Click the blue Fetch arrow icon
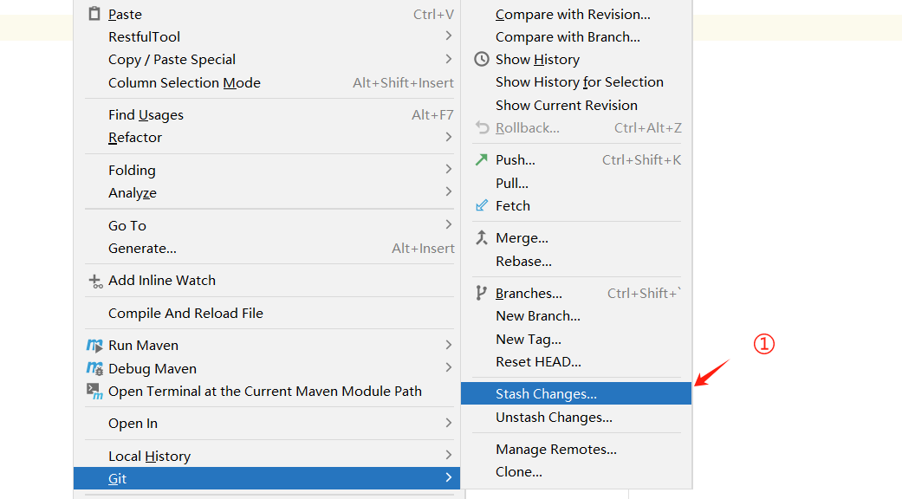 tap(482, 206)
